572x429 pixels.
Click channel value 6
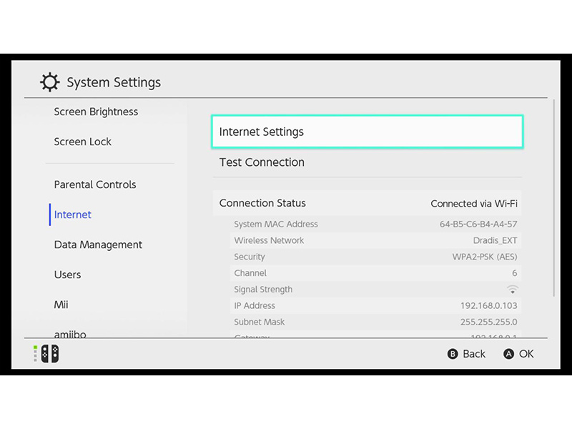click(514, 273)
